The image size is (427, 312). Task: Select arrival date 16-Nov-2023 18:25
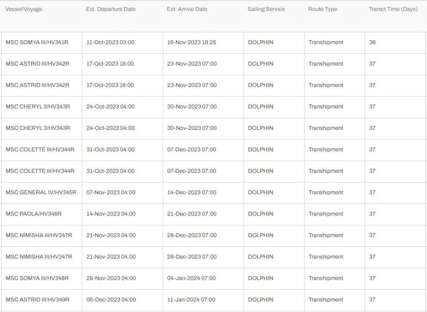[192, 42]
